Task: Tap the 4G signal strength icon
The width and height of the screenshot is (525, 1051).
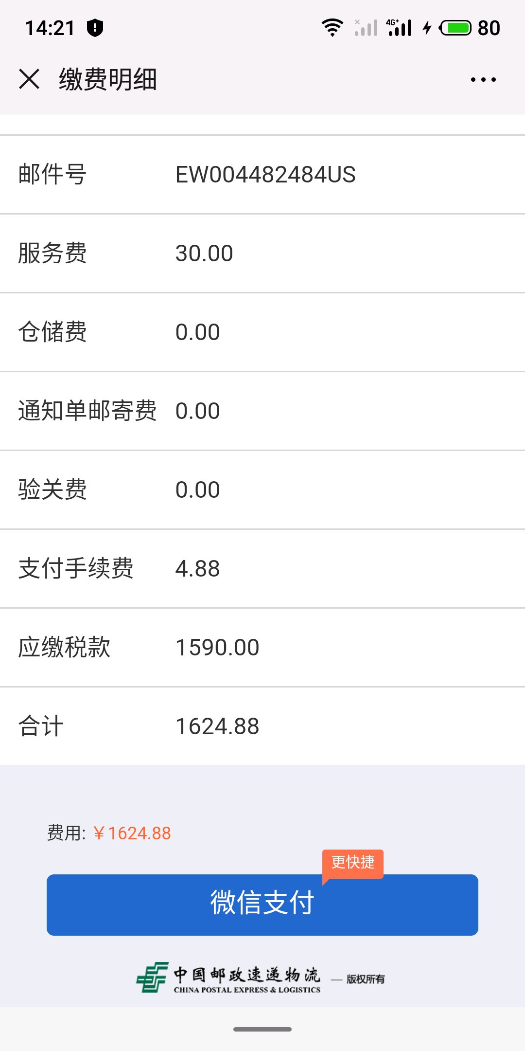Action: click(400, 28)
